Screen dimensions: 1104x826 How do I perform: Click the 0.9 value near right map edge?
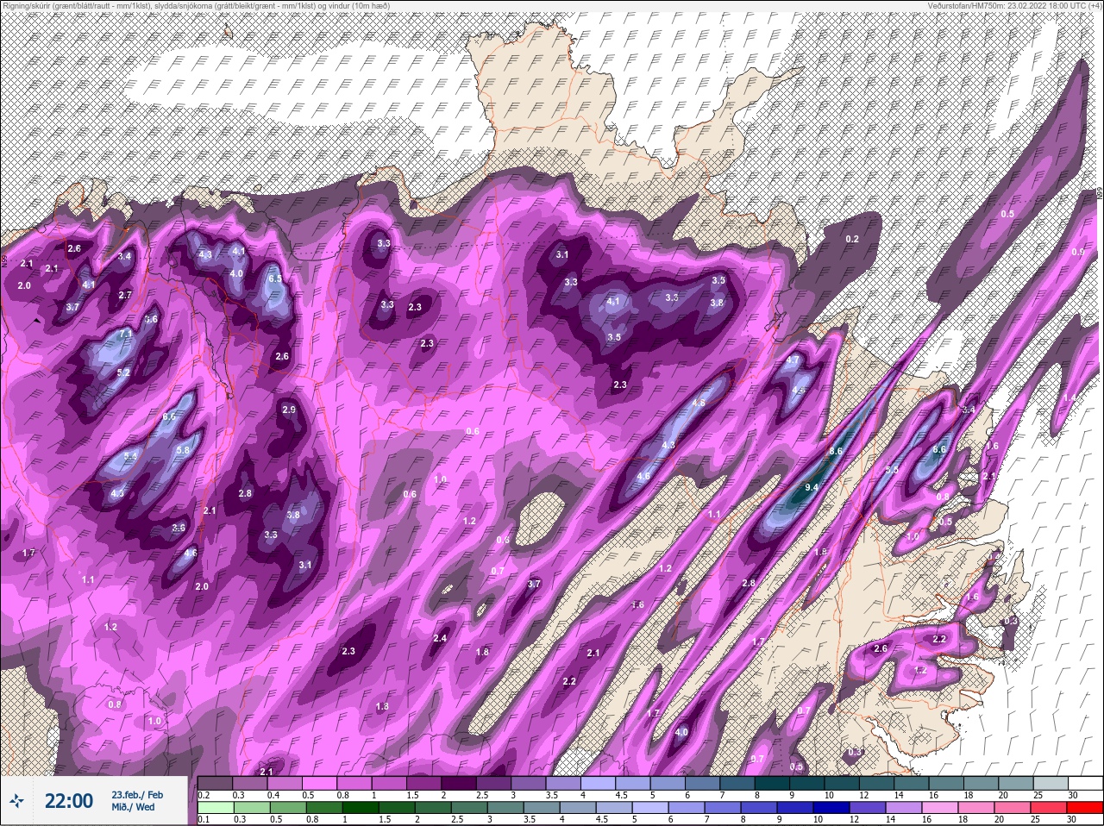(x=1077, y=253)
